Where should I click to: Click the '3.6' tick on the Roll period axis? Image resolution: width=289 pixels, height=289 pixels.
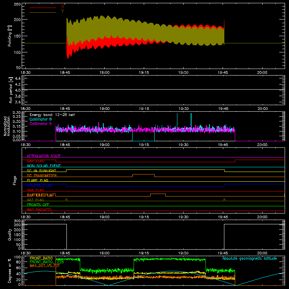point(18,102)
